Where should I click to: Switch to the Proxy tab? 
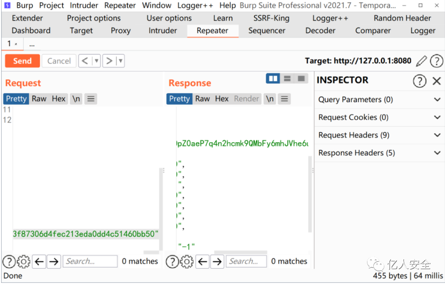pos(121,31)
